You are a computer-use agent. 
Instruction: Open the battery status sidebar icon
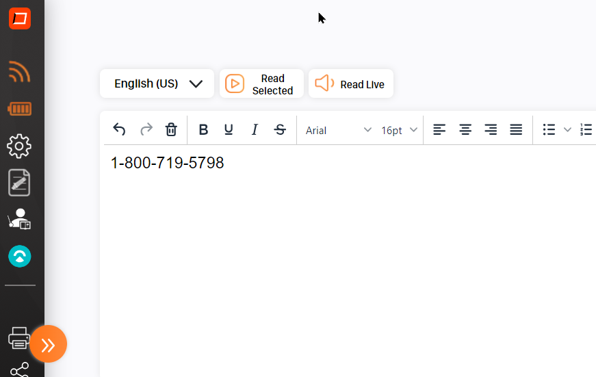point(19,109)
